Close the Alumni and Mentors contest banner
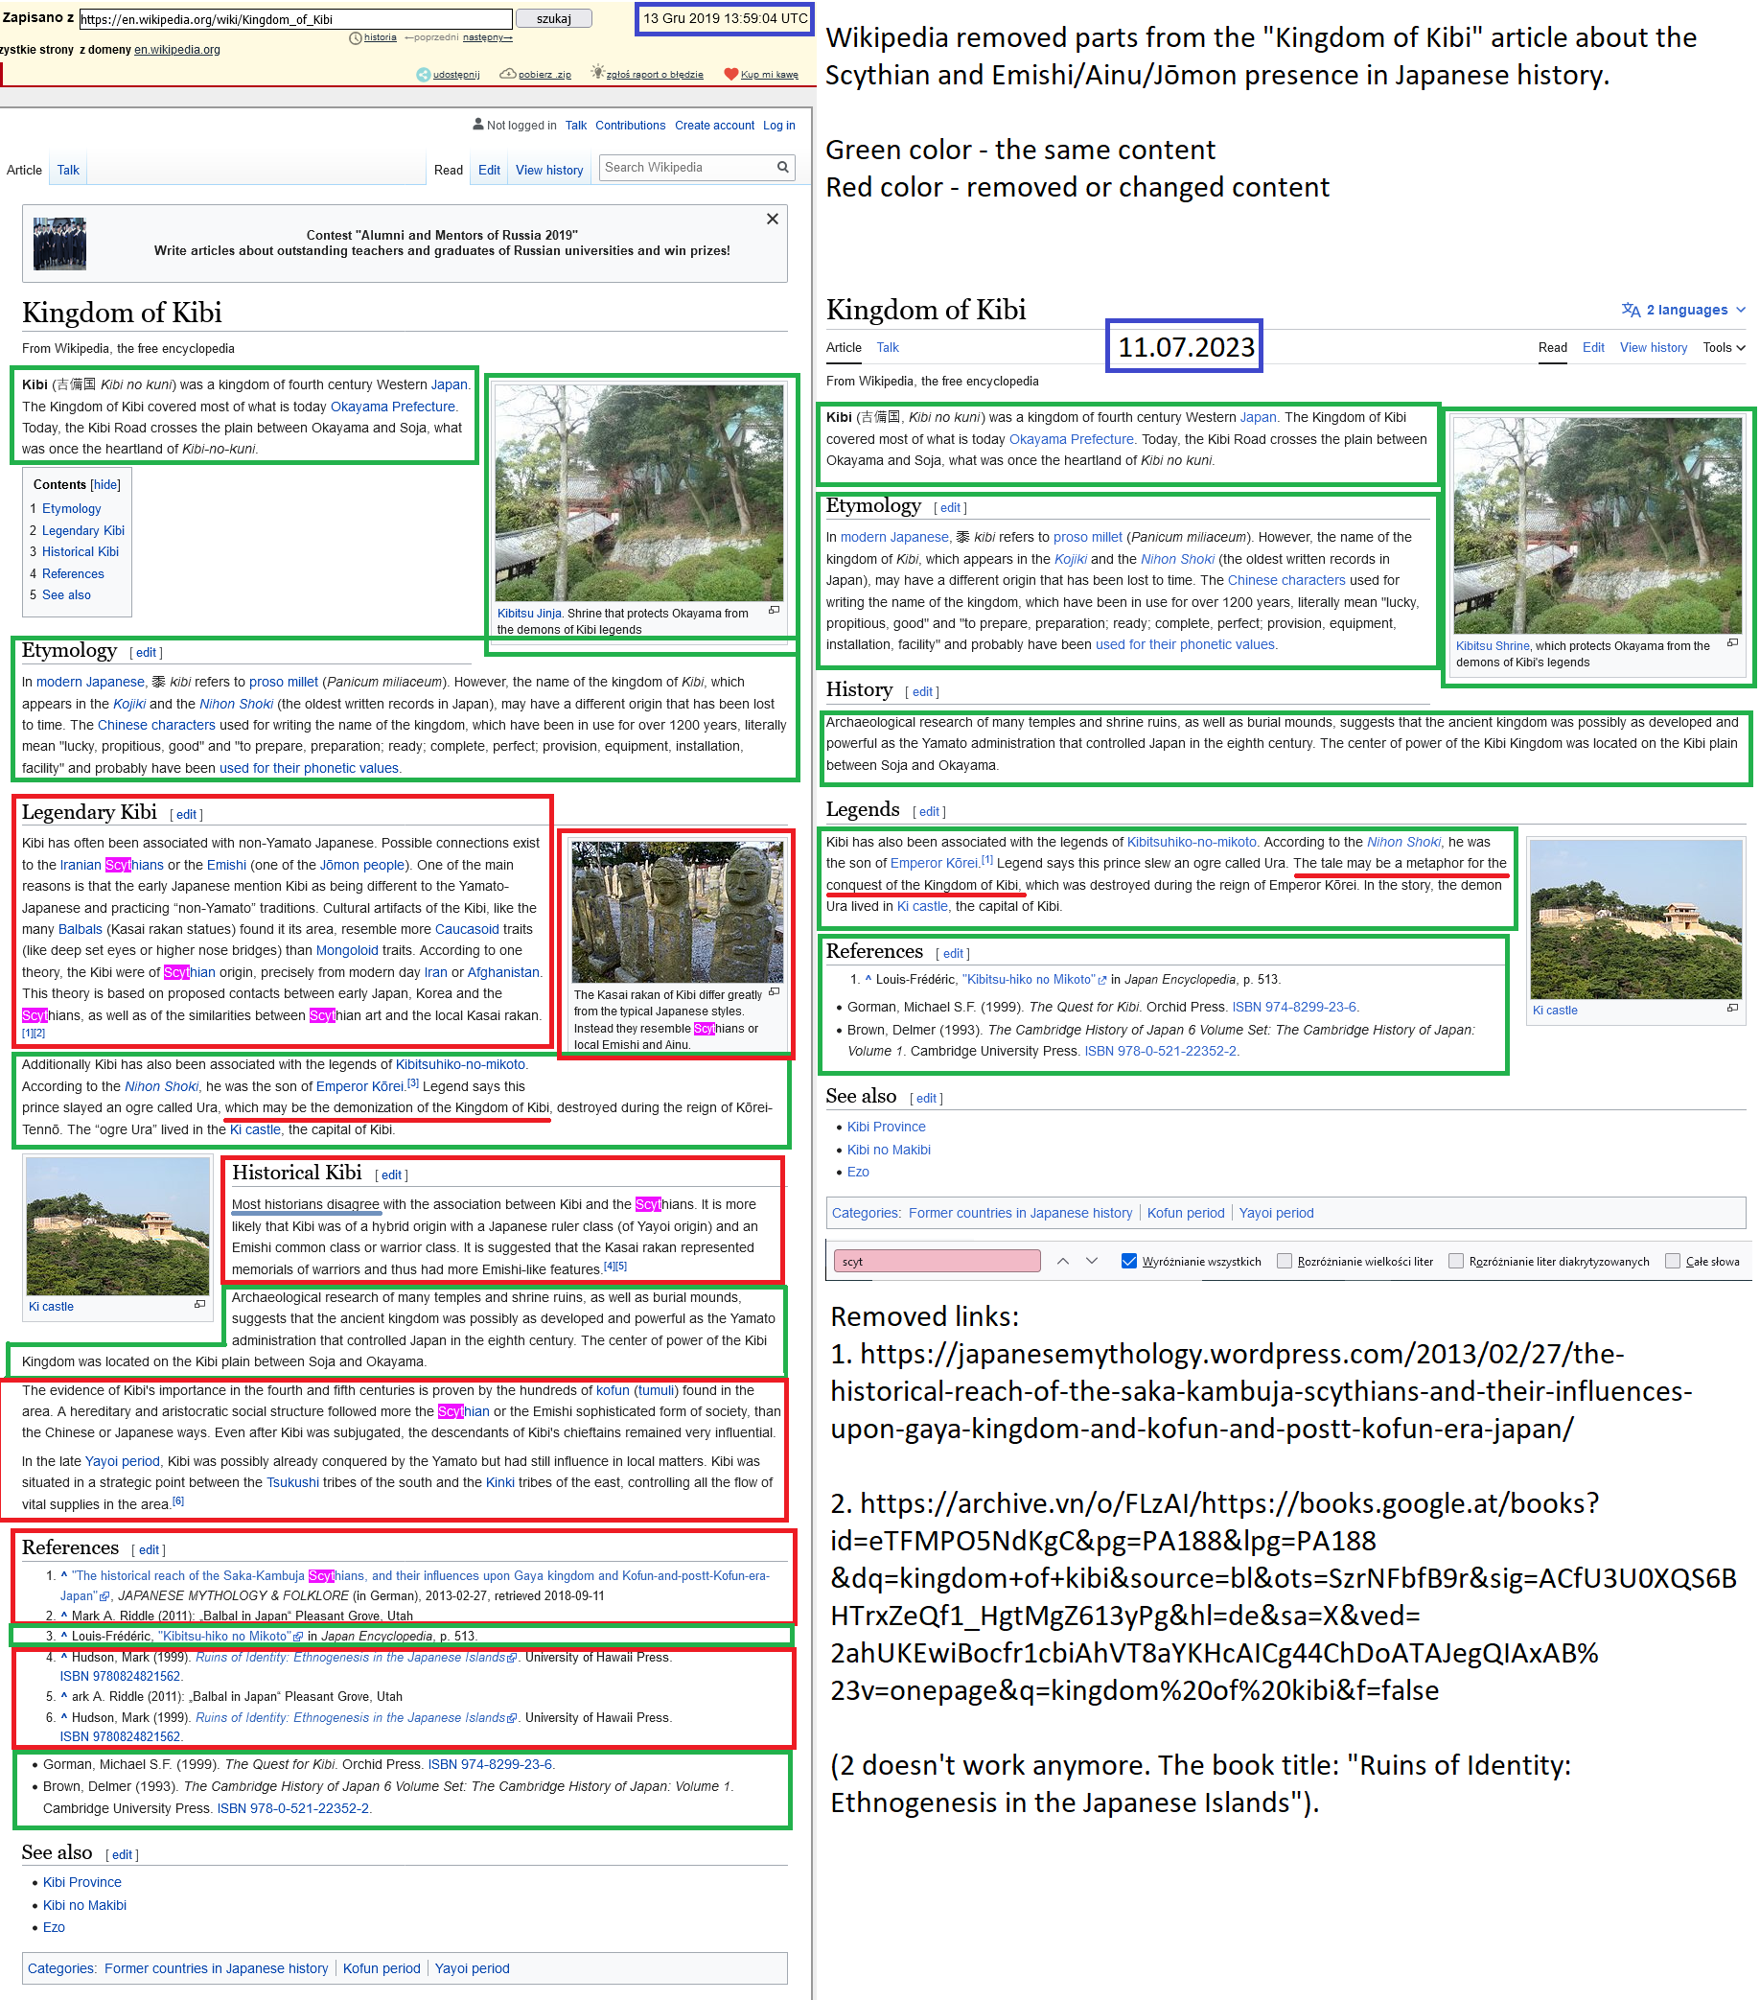Image resolution: width=1760 pixels, height=2000 pixels. coord(773,219)
